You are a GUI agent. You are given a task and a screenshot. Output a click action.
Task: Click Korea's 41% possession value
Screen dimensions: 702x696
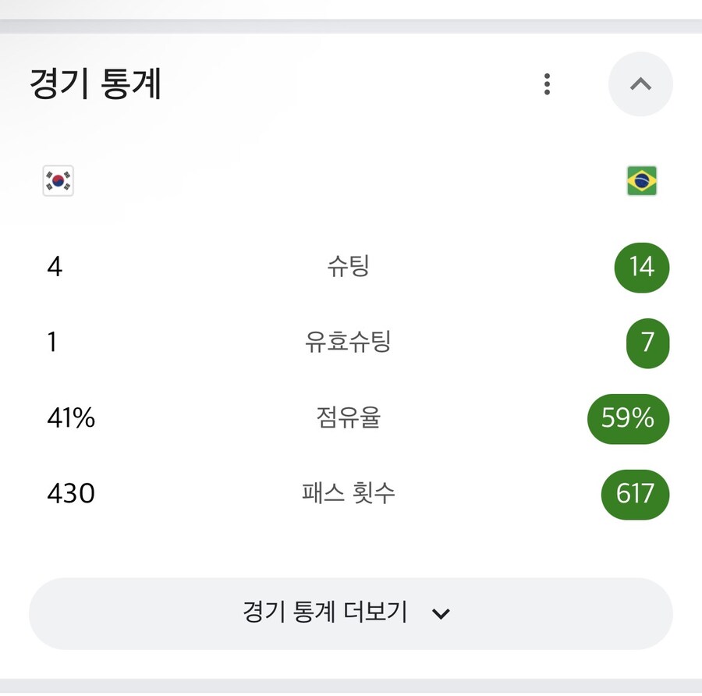click(70, 418)
